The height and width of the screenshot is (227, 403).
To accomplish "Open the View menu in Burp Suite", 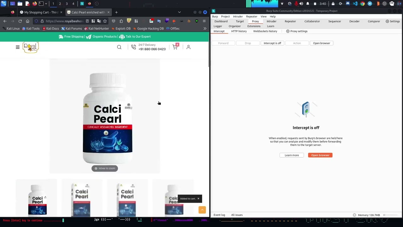I will coord(264,16).
